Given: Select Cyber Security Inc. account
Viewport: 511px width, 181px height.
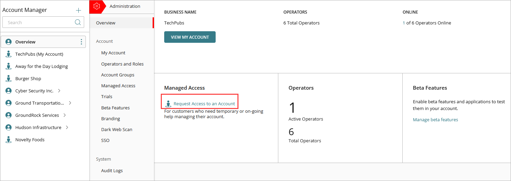Looking at the screenshot, I should click(x=34, y=91).
